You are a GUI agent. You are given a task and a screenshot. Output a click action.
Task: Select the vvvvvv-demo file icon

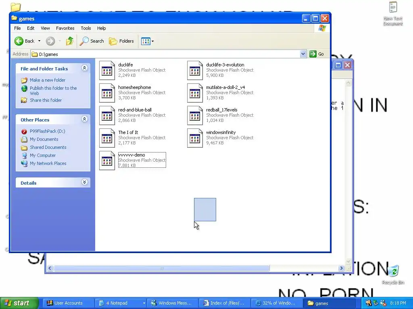[x=107, y=161]
